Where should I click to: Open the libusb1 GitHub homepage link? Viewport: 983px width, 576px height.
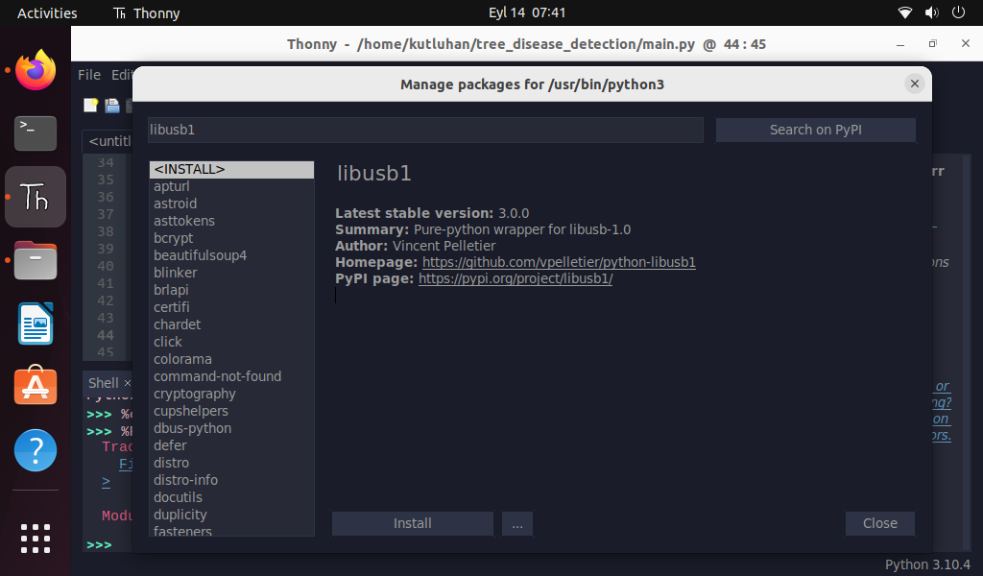[559, 262]
